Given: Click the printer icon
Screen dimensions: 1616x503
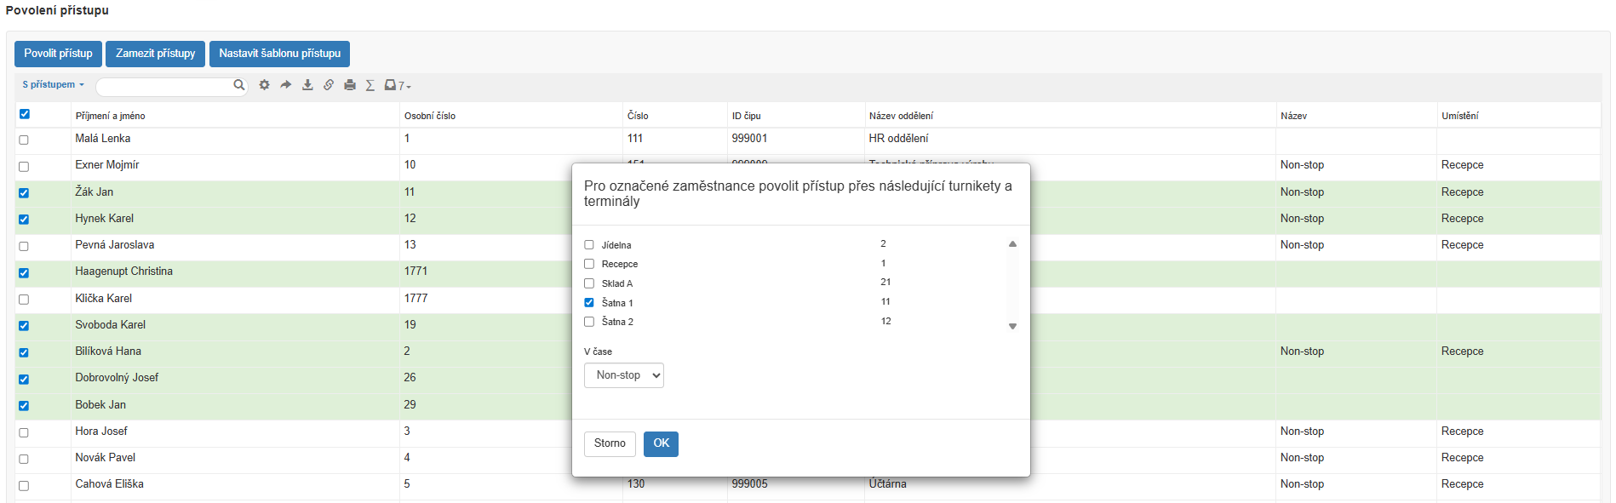Looking at the screenshot, I should click(350, 85).
